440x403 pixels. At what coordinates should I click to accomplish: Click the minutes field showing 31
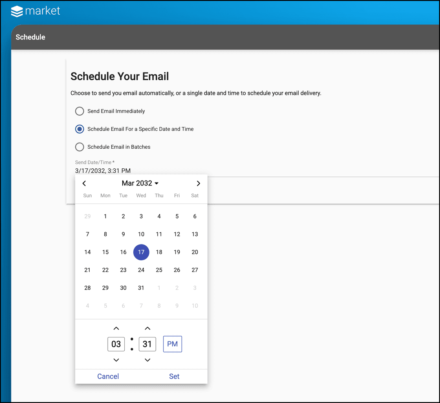coord(147,344)
